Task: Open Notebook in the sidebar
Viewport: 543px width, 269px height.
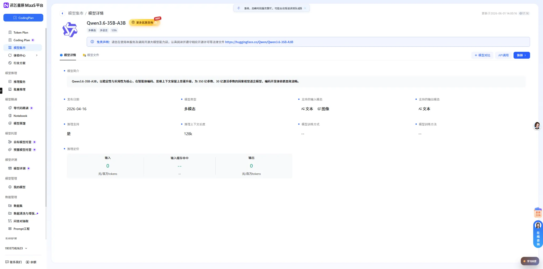Action: 20,116
